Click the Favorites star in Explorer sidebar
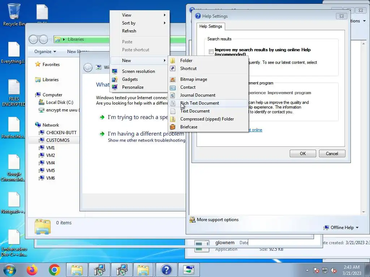 pyautogui.click(x=38, y=64)
